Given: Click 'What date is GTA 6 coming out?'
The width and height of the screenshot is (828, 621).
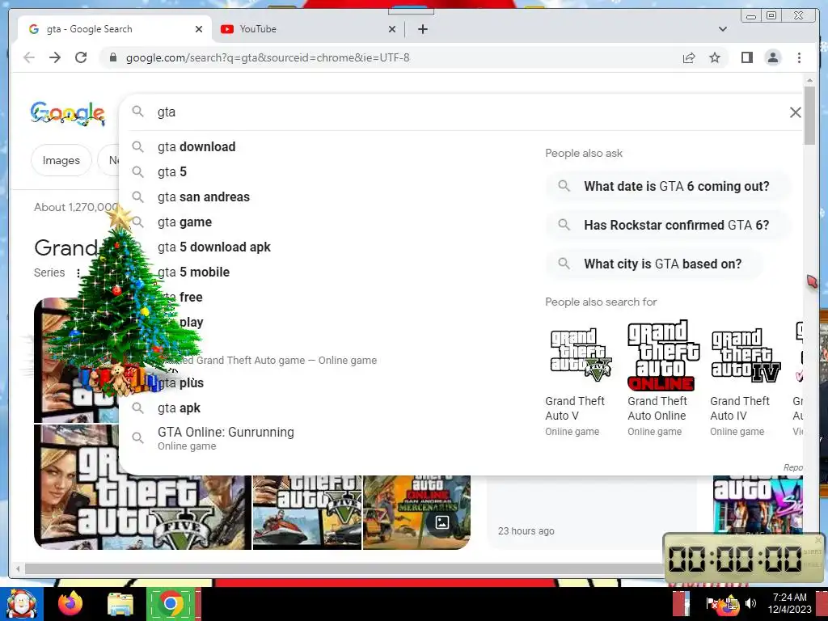Looking at the screenshot, I should coord(667,187).
